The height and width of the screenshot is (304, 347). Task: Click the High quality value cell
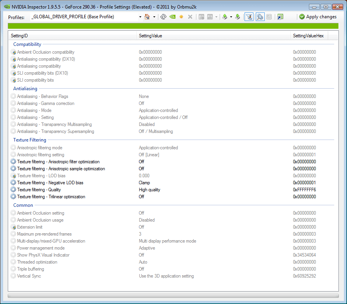click(149, 190)
